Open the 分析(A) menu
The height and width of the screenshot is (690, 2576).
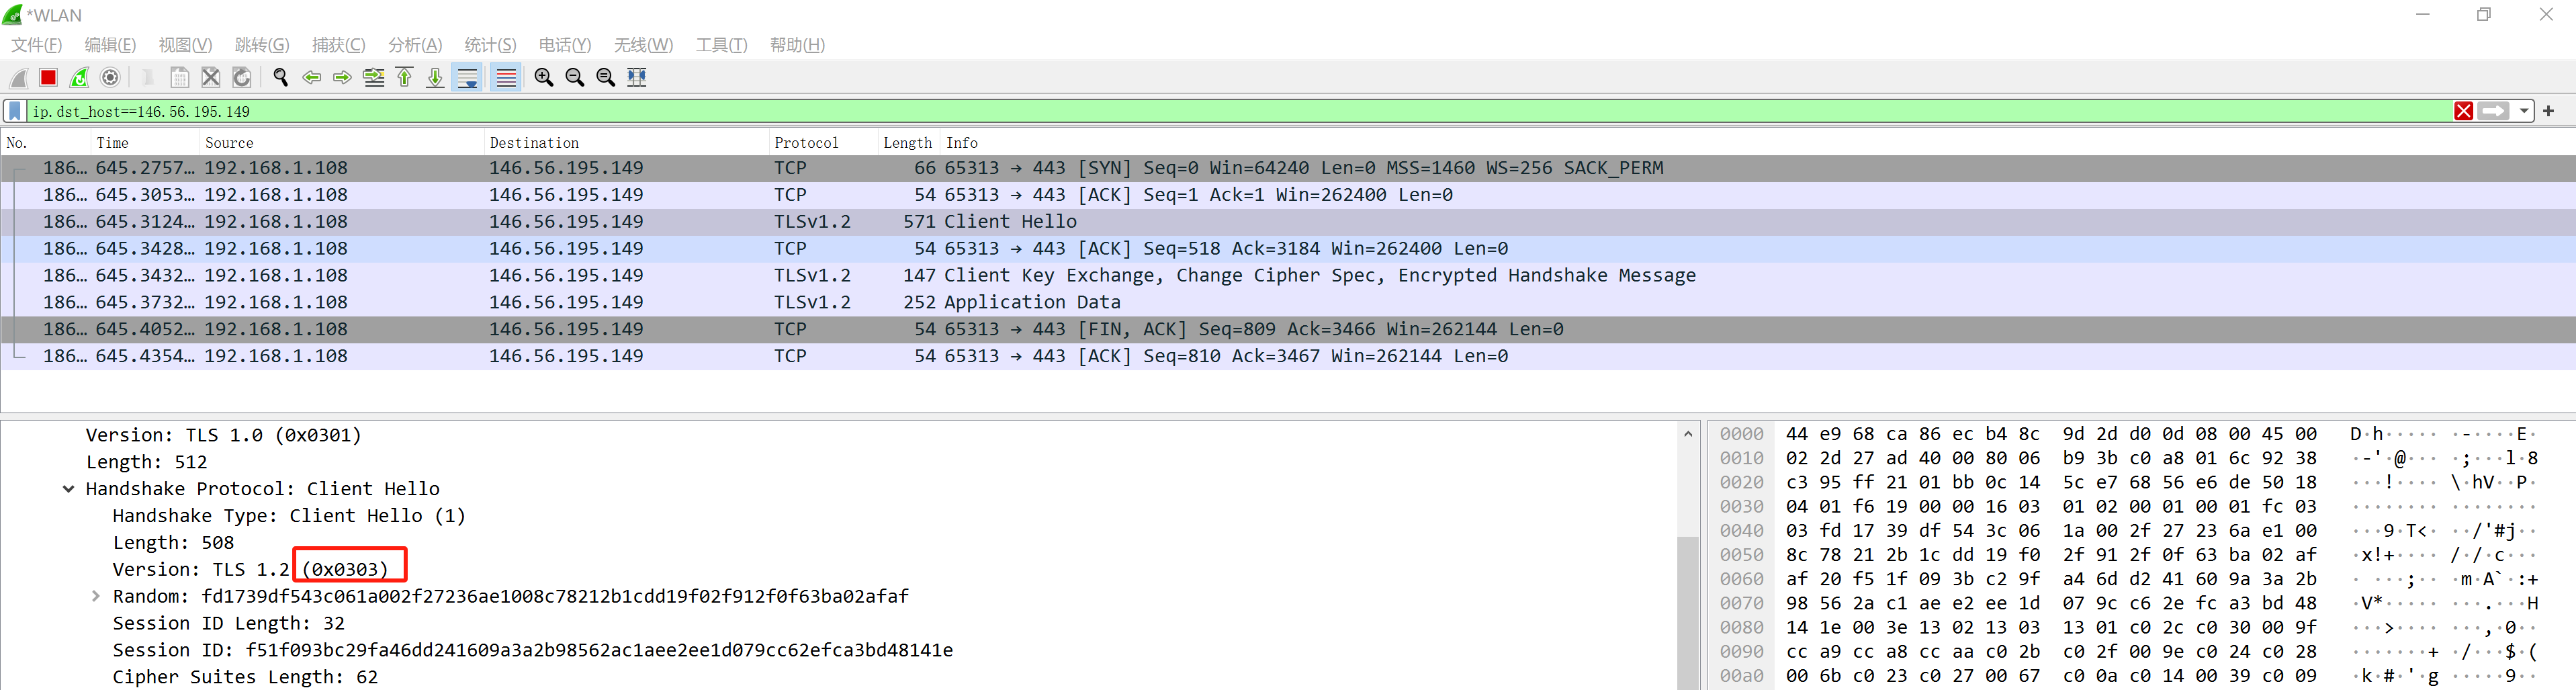[415, 45]
